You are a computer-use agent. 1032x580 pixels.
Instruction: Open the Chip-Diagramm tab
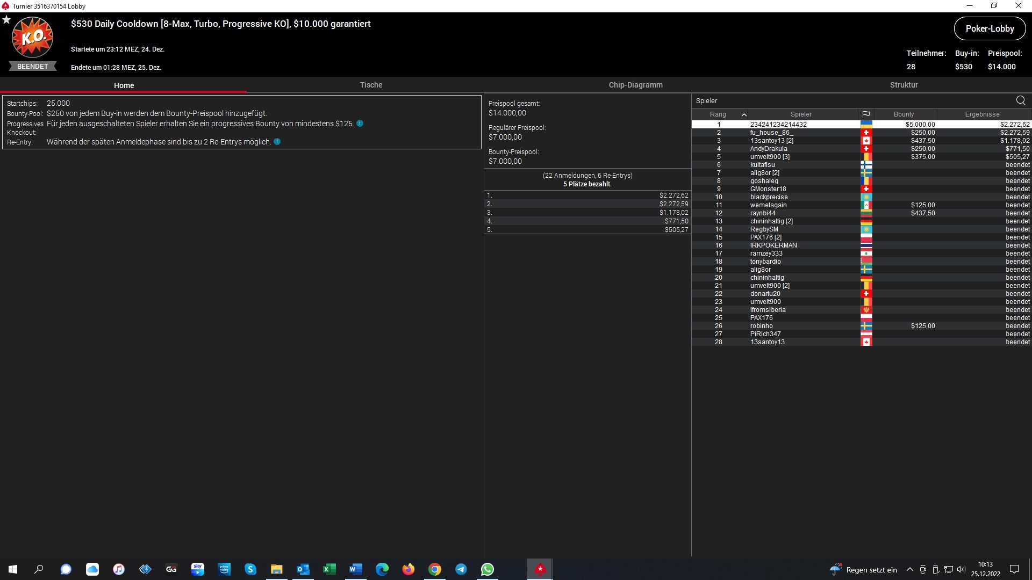click(x=635, y=85)
